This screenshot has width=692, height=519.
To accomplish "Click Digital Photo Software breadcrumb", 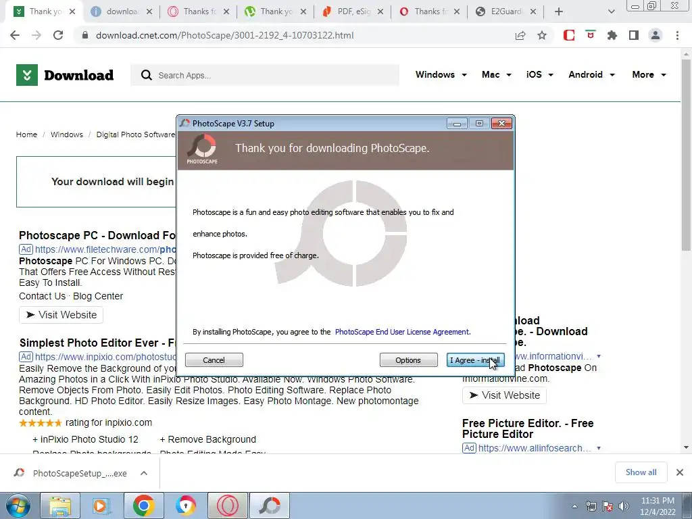I will point(135,134).
